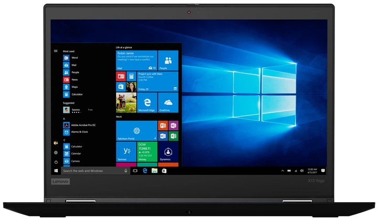Check the battery status icon
The image size is (378, 220).
tap(289, 171)
